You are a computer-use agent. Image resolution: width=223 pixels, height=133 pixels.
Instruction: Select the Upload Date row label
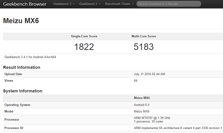(13, 74)
